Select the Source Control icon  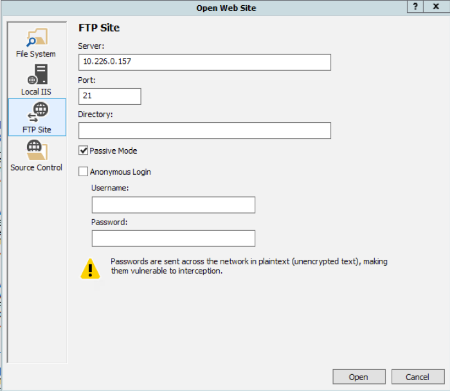[x=36, y=151]
